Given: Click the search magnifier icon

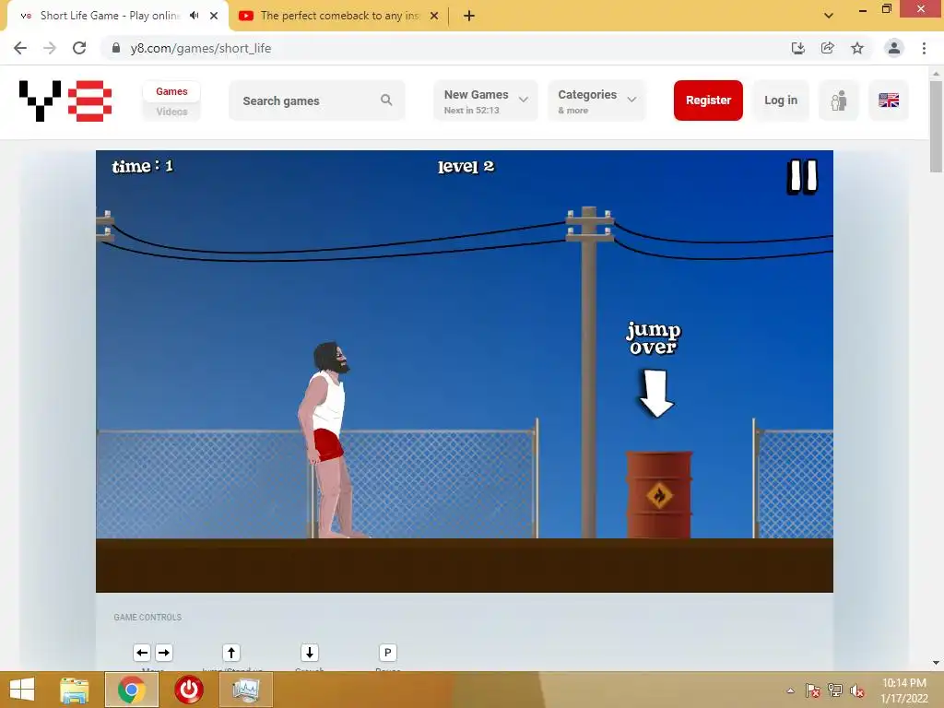Looking at the screenshot, I should pos(386,100).
